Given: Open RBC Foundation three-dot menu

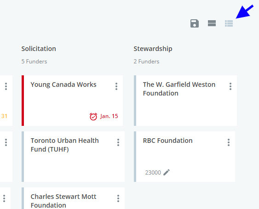Looking at the screenshot, I should pyautogui.click(x=229, y=142).
